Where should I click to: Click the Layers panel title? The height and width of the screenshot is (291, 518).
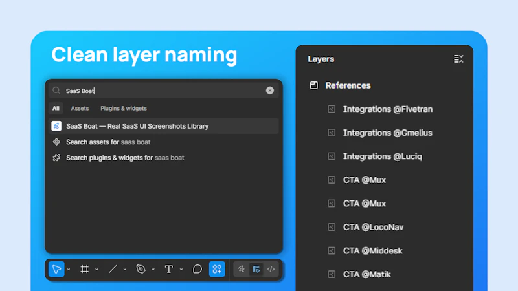[321, 59]
